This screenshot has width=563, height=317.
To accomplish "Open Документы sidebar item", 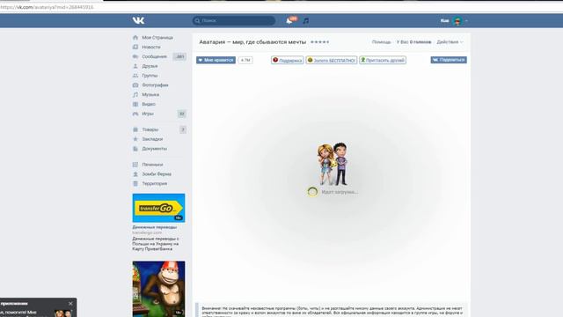I will click(155, 149).
